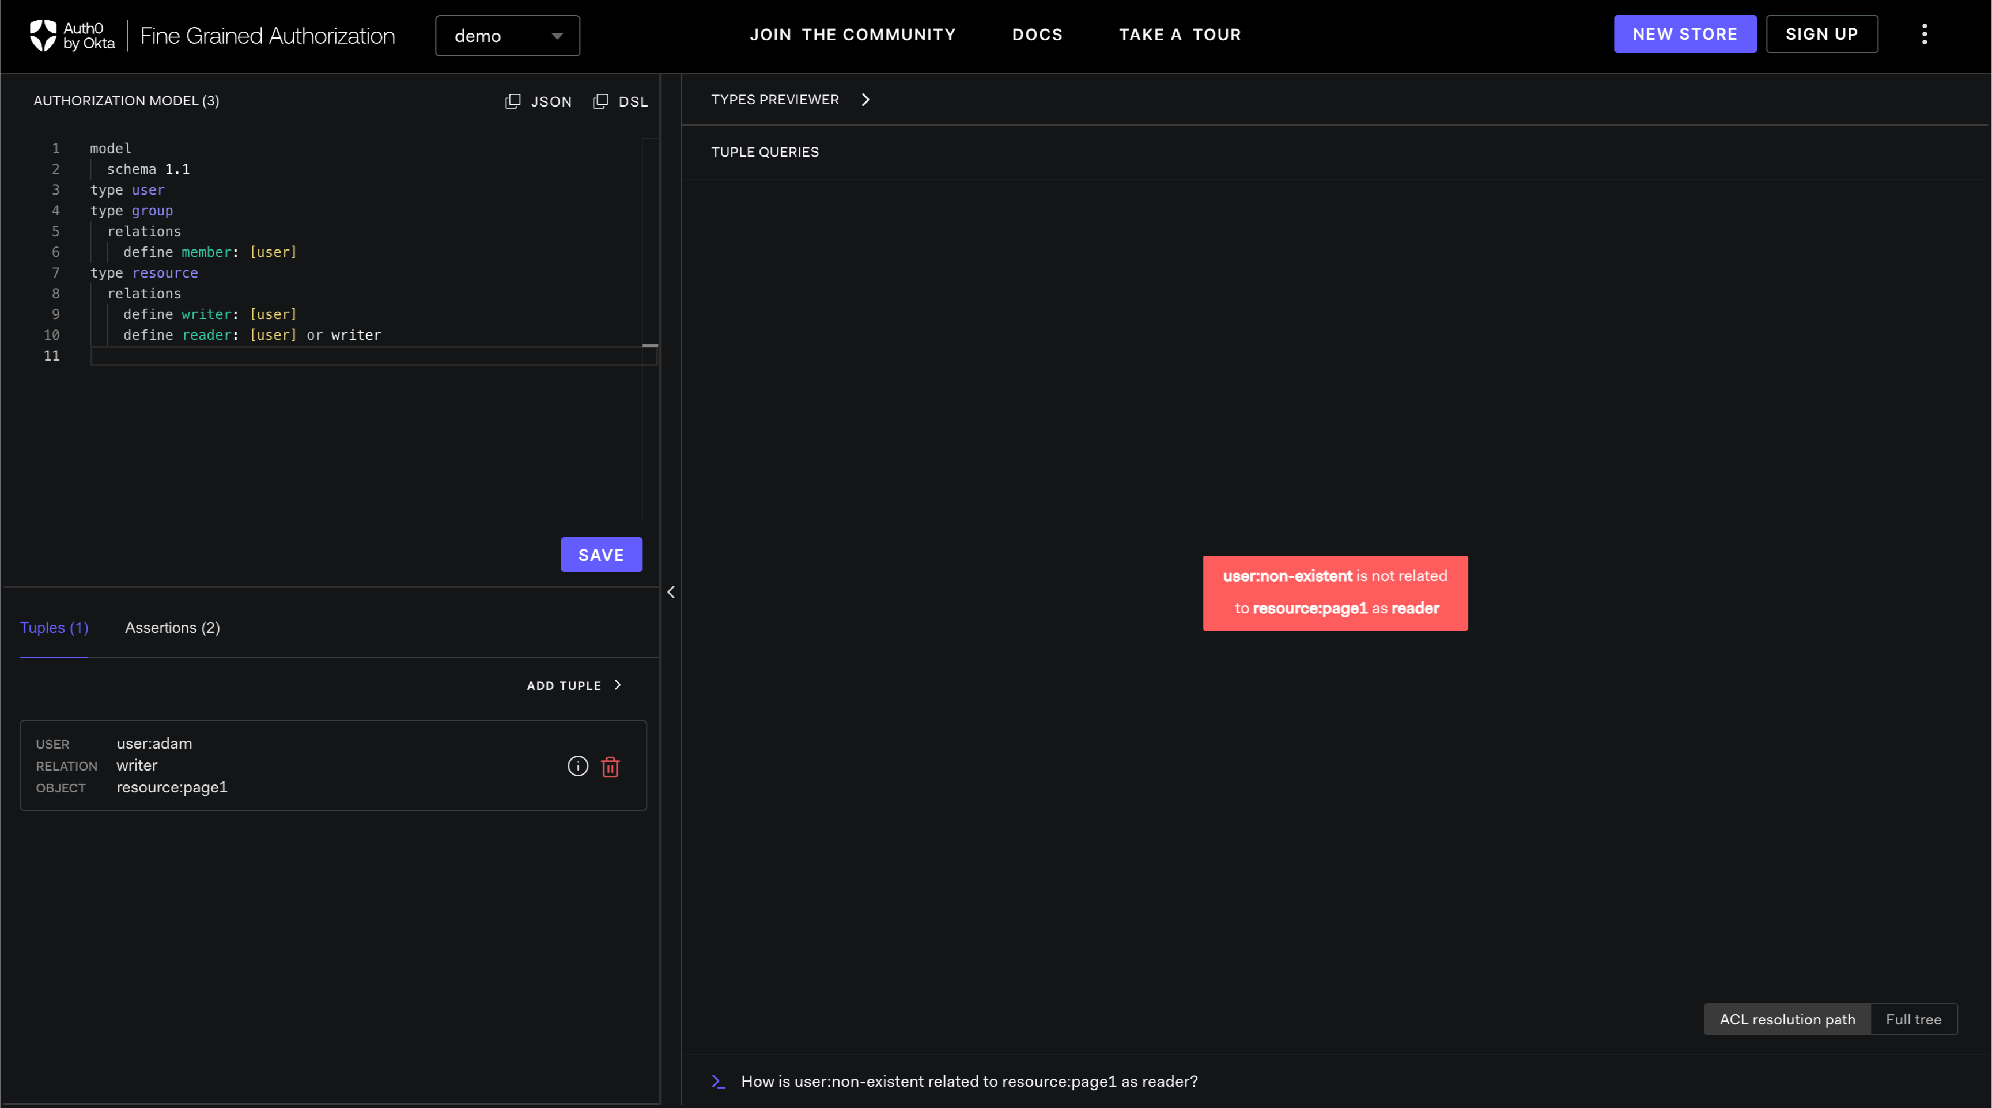The image size is (1992, 1108).
Task: Collapse the left panel with arrow
Action: pyautogui.click(x=671, y=592)
